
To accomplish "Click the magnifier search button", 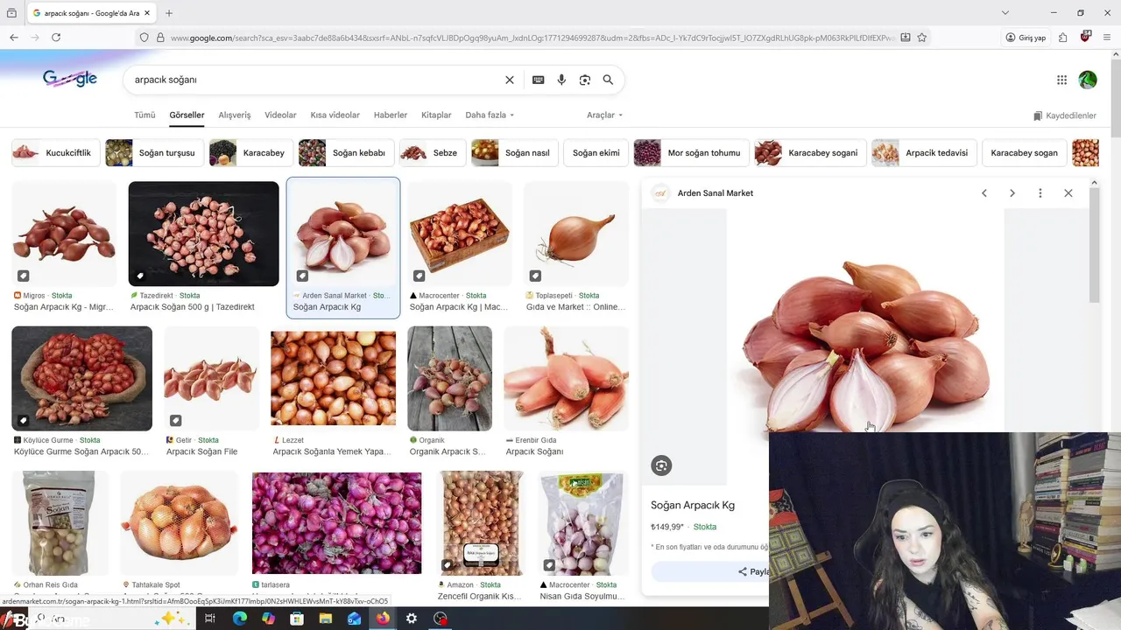I will pyautogui.click(x=608, y=80).
